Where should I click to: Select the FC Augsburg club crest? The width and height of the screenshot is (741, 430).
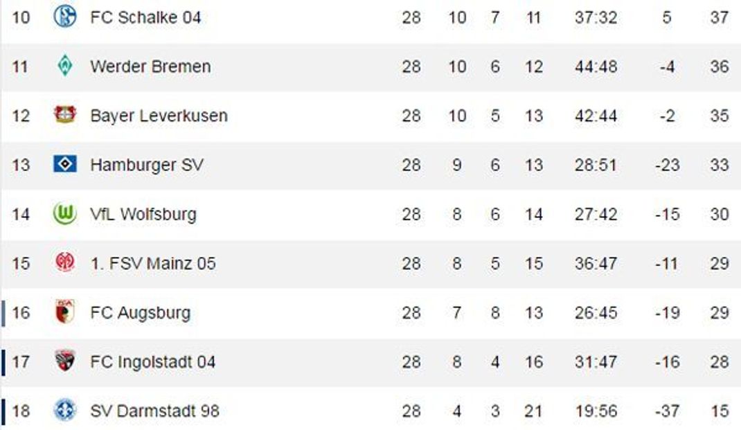(x=64, y=312)
